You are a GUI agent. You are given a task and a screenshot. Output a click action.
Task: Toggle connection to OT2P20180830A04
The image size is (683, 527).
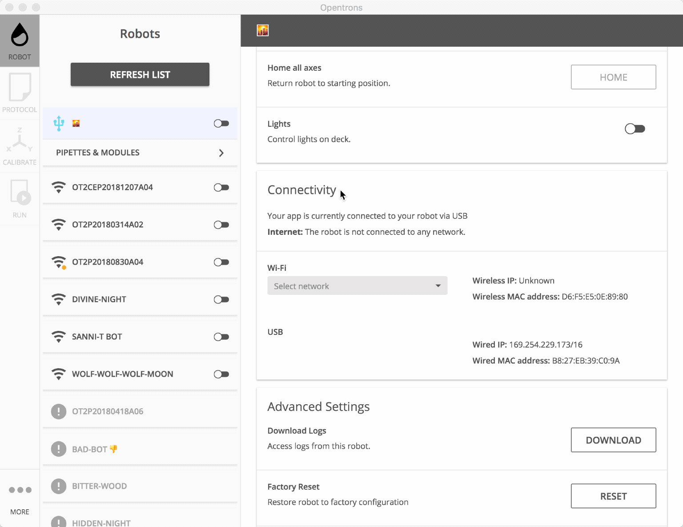[x=221, y=262]
